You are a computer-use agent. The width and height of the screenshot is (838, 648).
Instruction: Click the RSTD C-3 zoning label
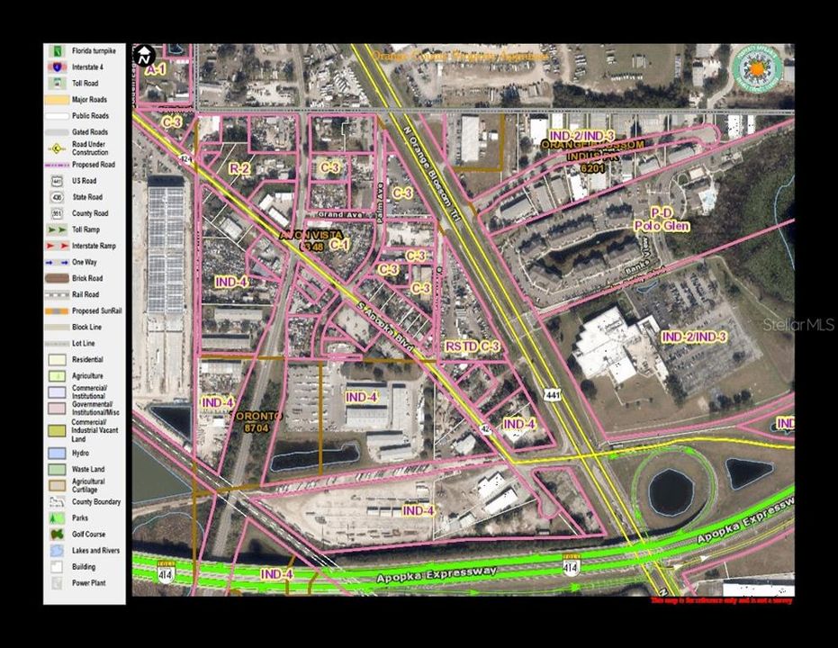(x=473, y=346)
